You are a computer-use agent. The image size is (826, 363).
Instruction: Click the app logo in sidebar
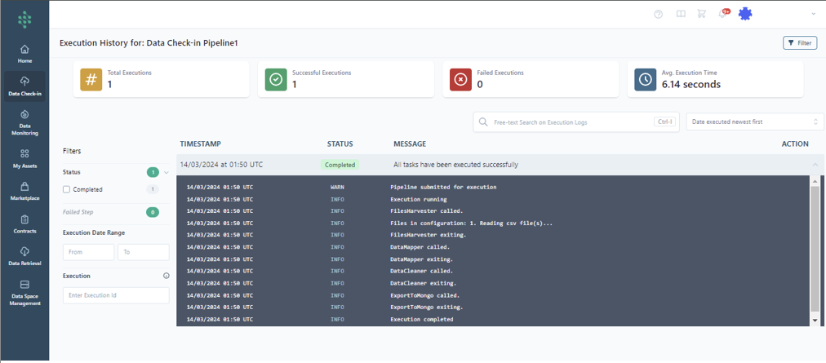pyautogui.click(x=25, y=20)
